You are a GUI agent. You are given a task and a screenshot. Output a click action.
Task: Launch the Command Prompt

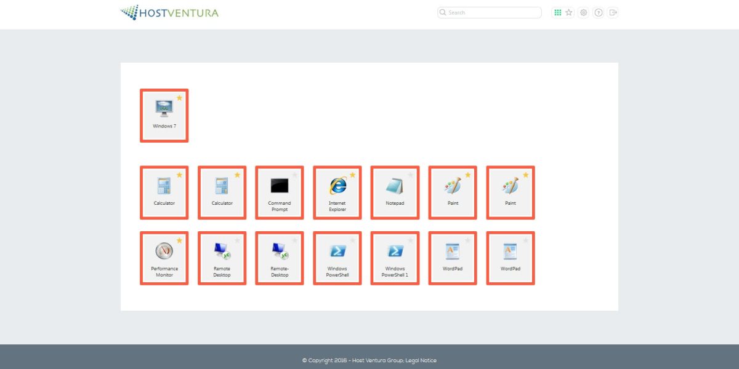(280, 192)
